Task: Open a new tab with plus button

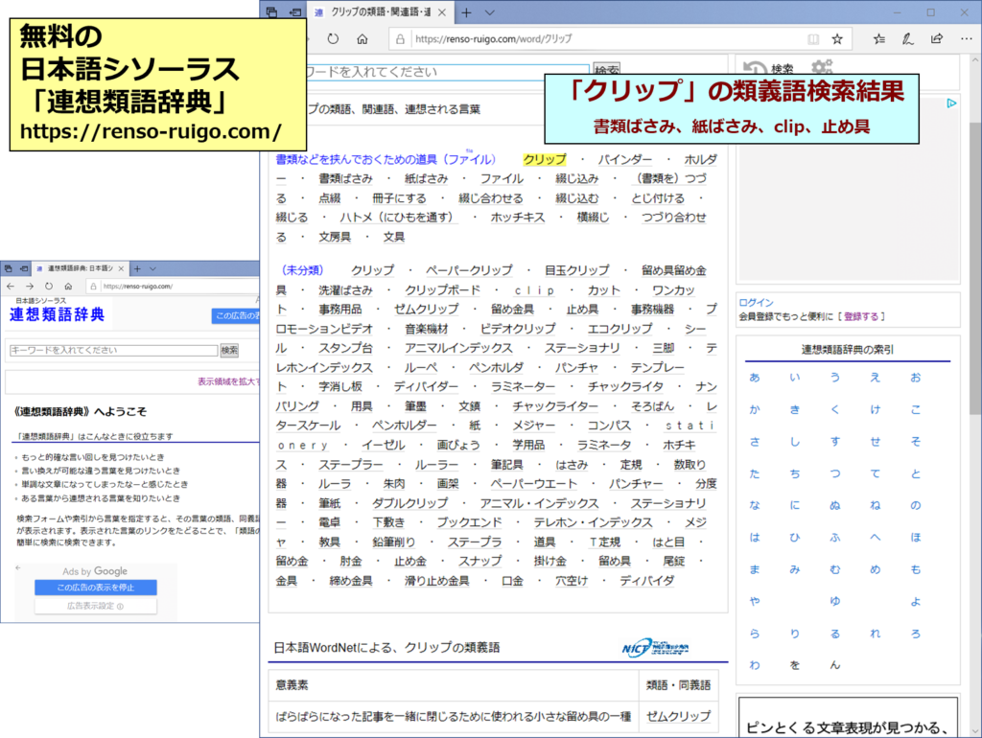Action: 467,12
